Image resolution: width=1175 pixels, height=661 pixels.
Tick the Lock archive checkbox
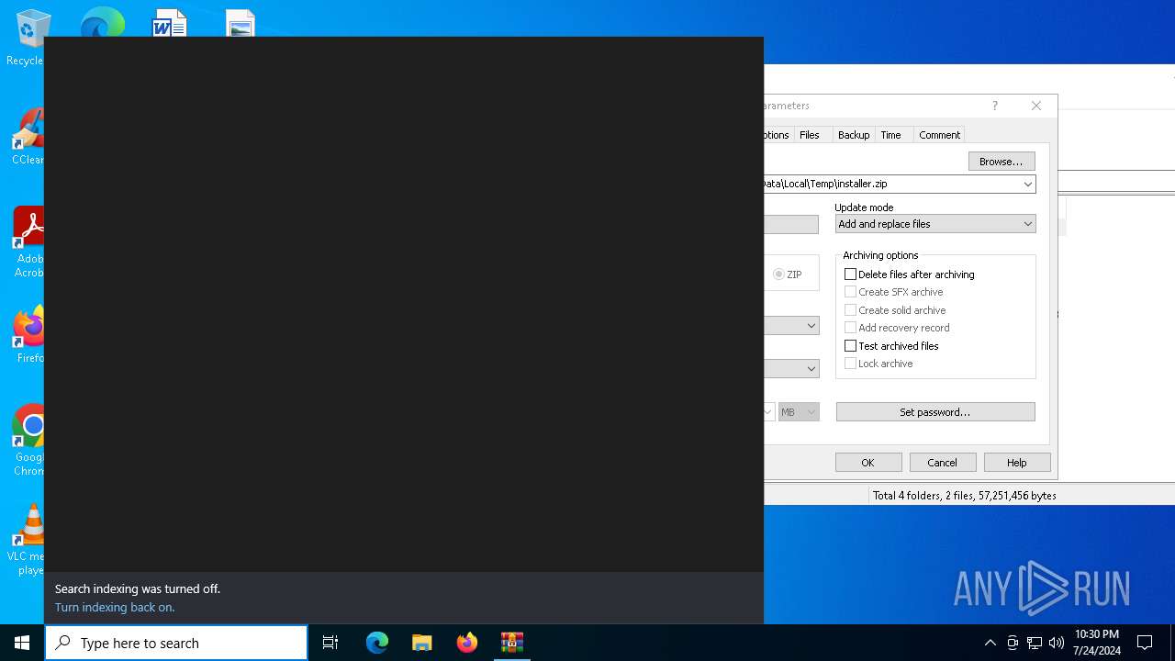[850, 364]
